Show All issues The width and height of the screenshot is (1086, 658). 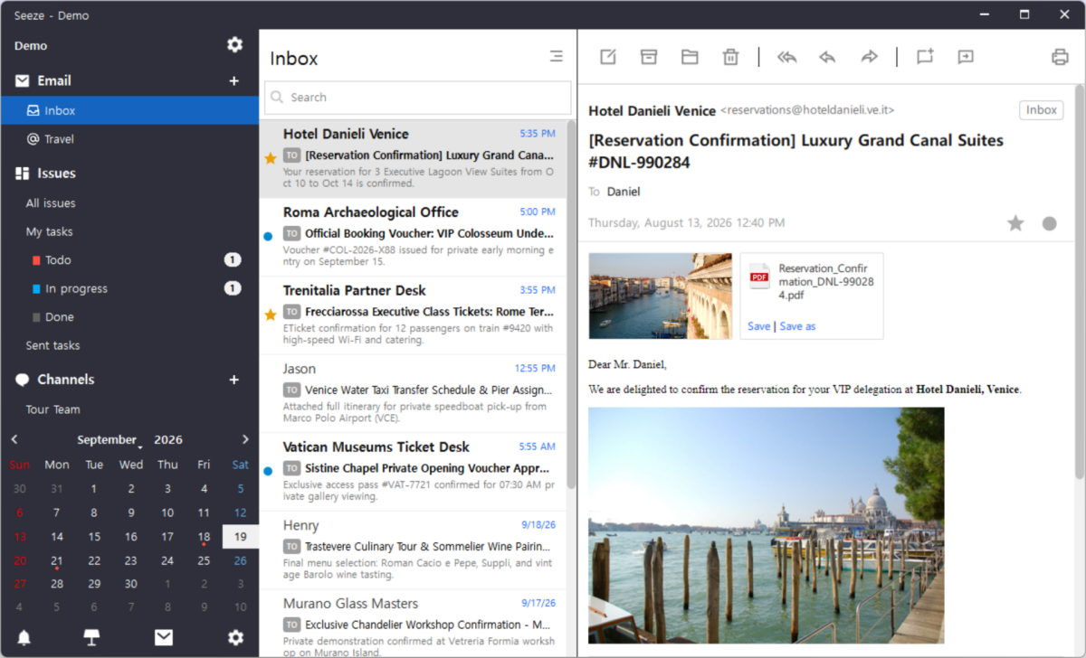[x=51, y=203]
